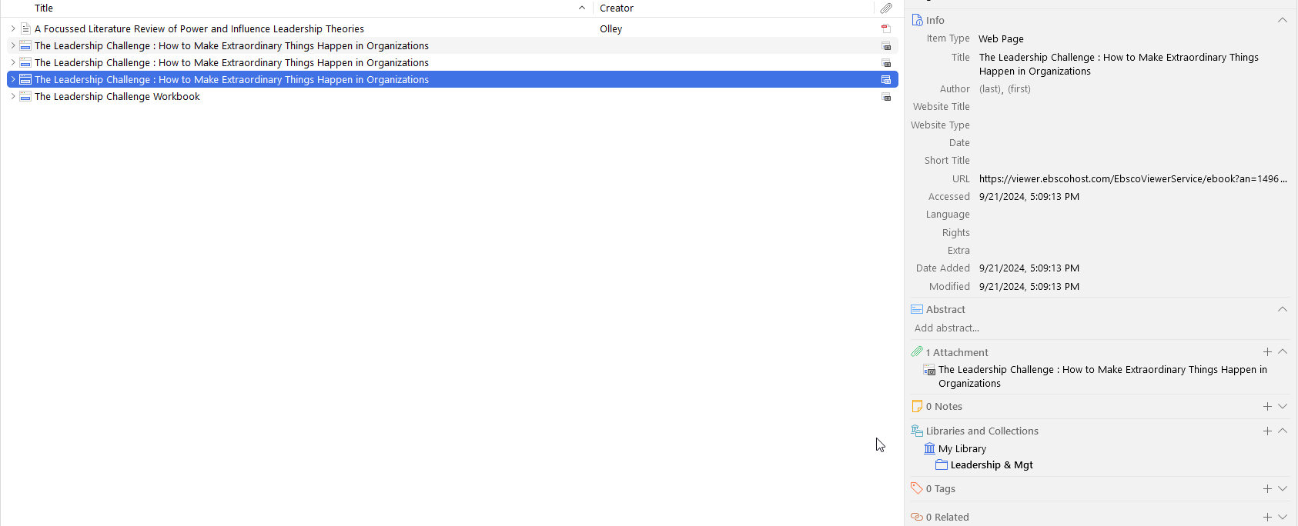The width and height of the screenshot is (1298, 526).
Task: Expand the Notes section chevron
Action: 1283,406
